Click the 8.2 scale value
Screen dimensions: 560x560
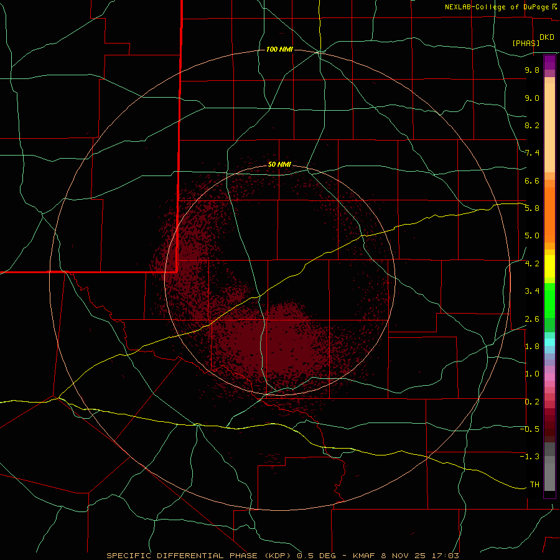pos(532,125)
